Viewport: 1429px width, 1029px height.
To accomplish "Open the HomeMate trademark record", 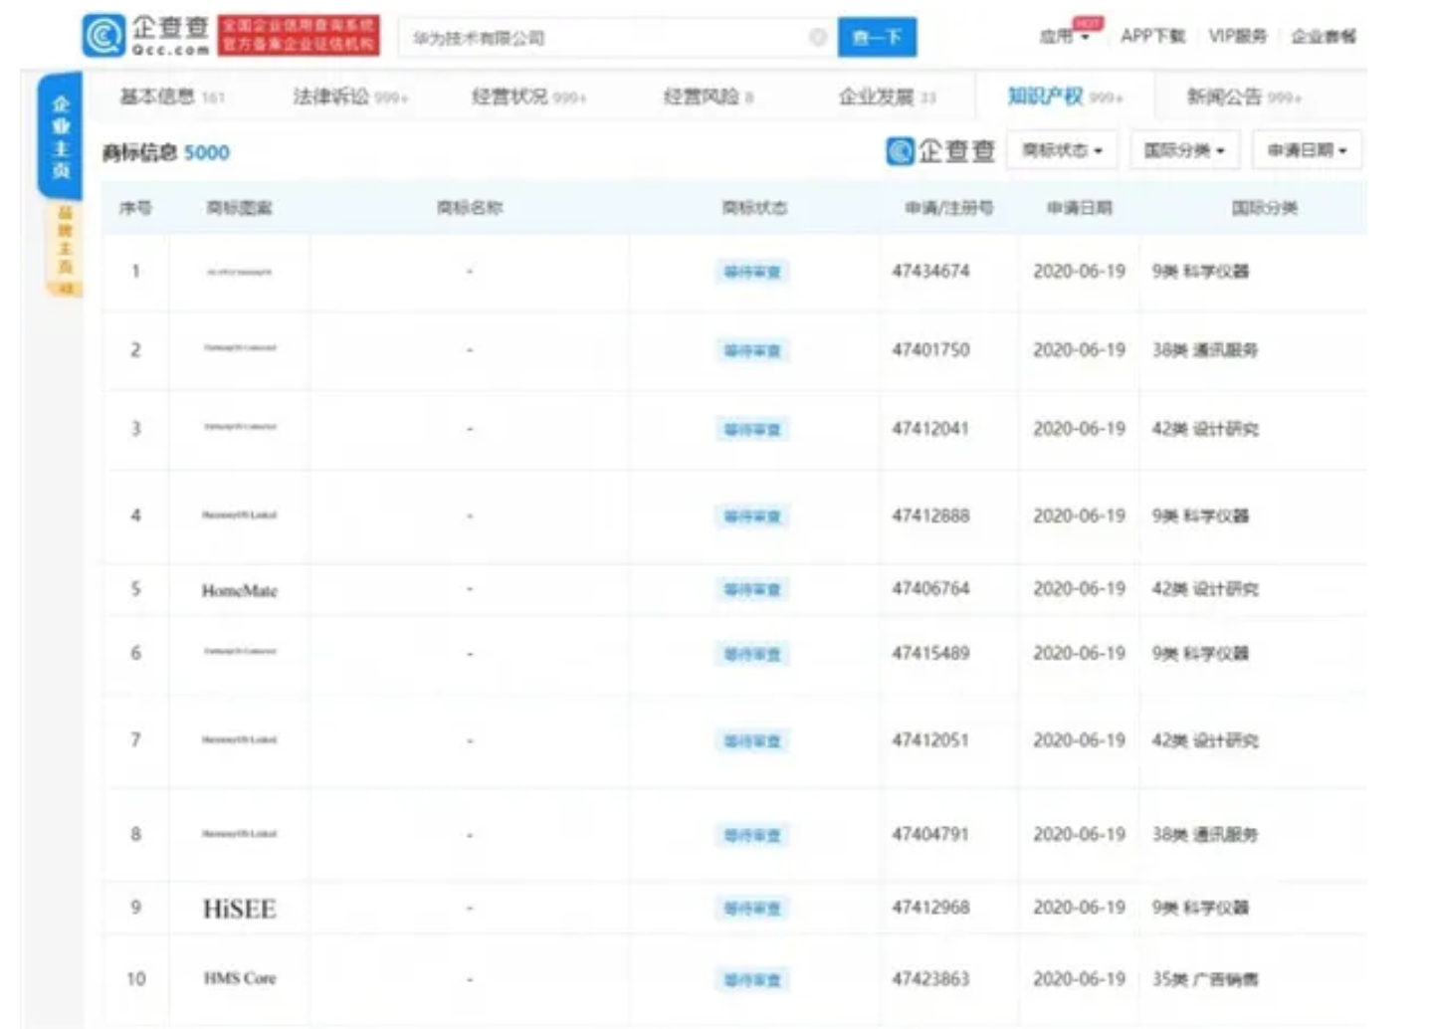I will (x=239, y=590).
